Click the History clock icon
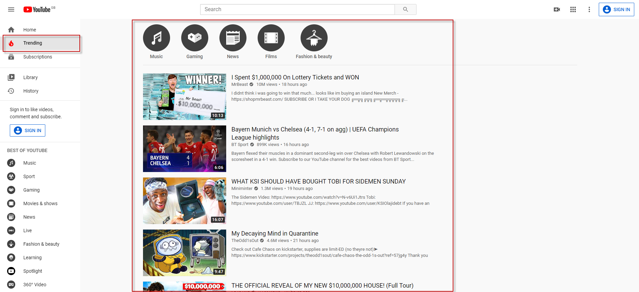Viewport: 639px width, 292px height. (x=11, y=91)
